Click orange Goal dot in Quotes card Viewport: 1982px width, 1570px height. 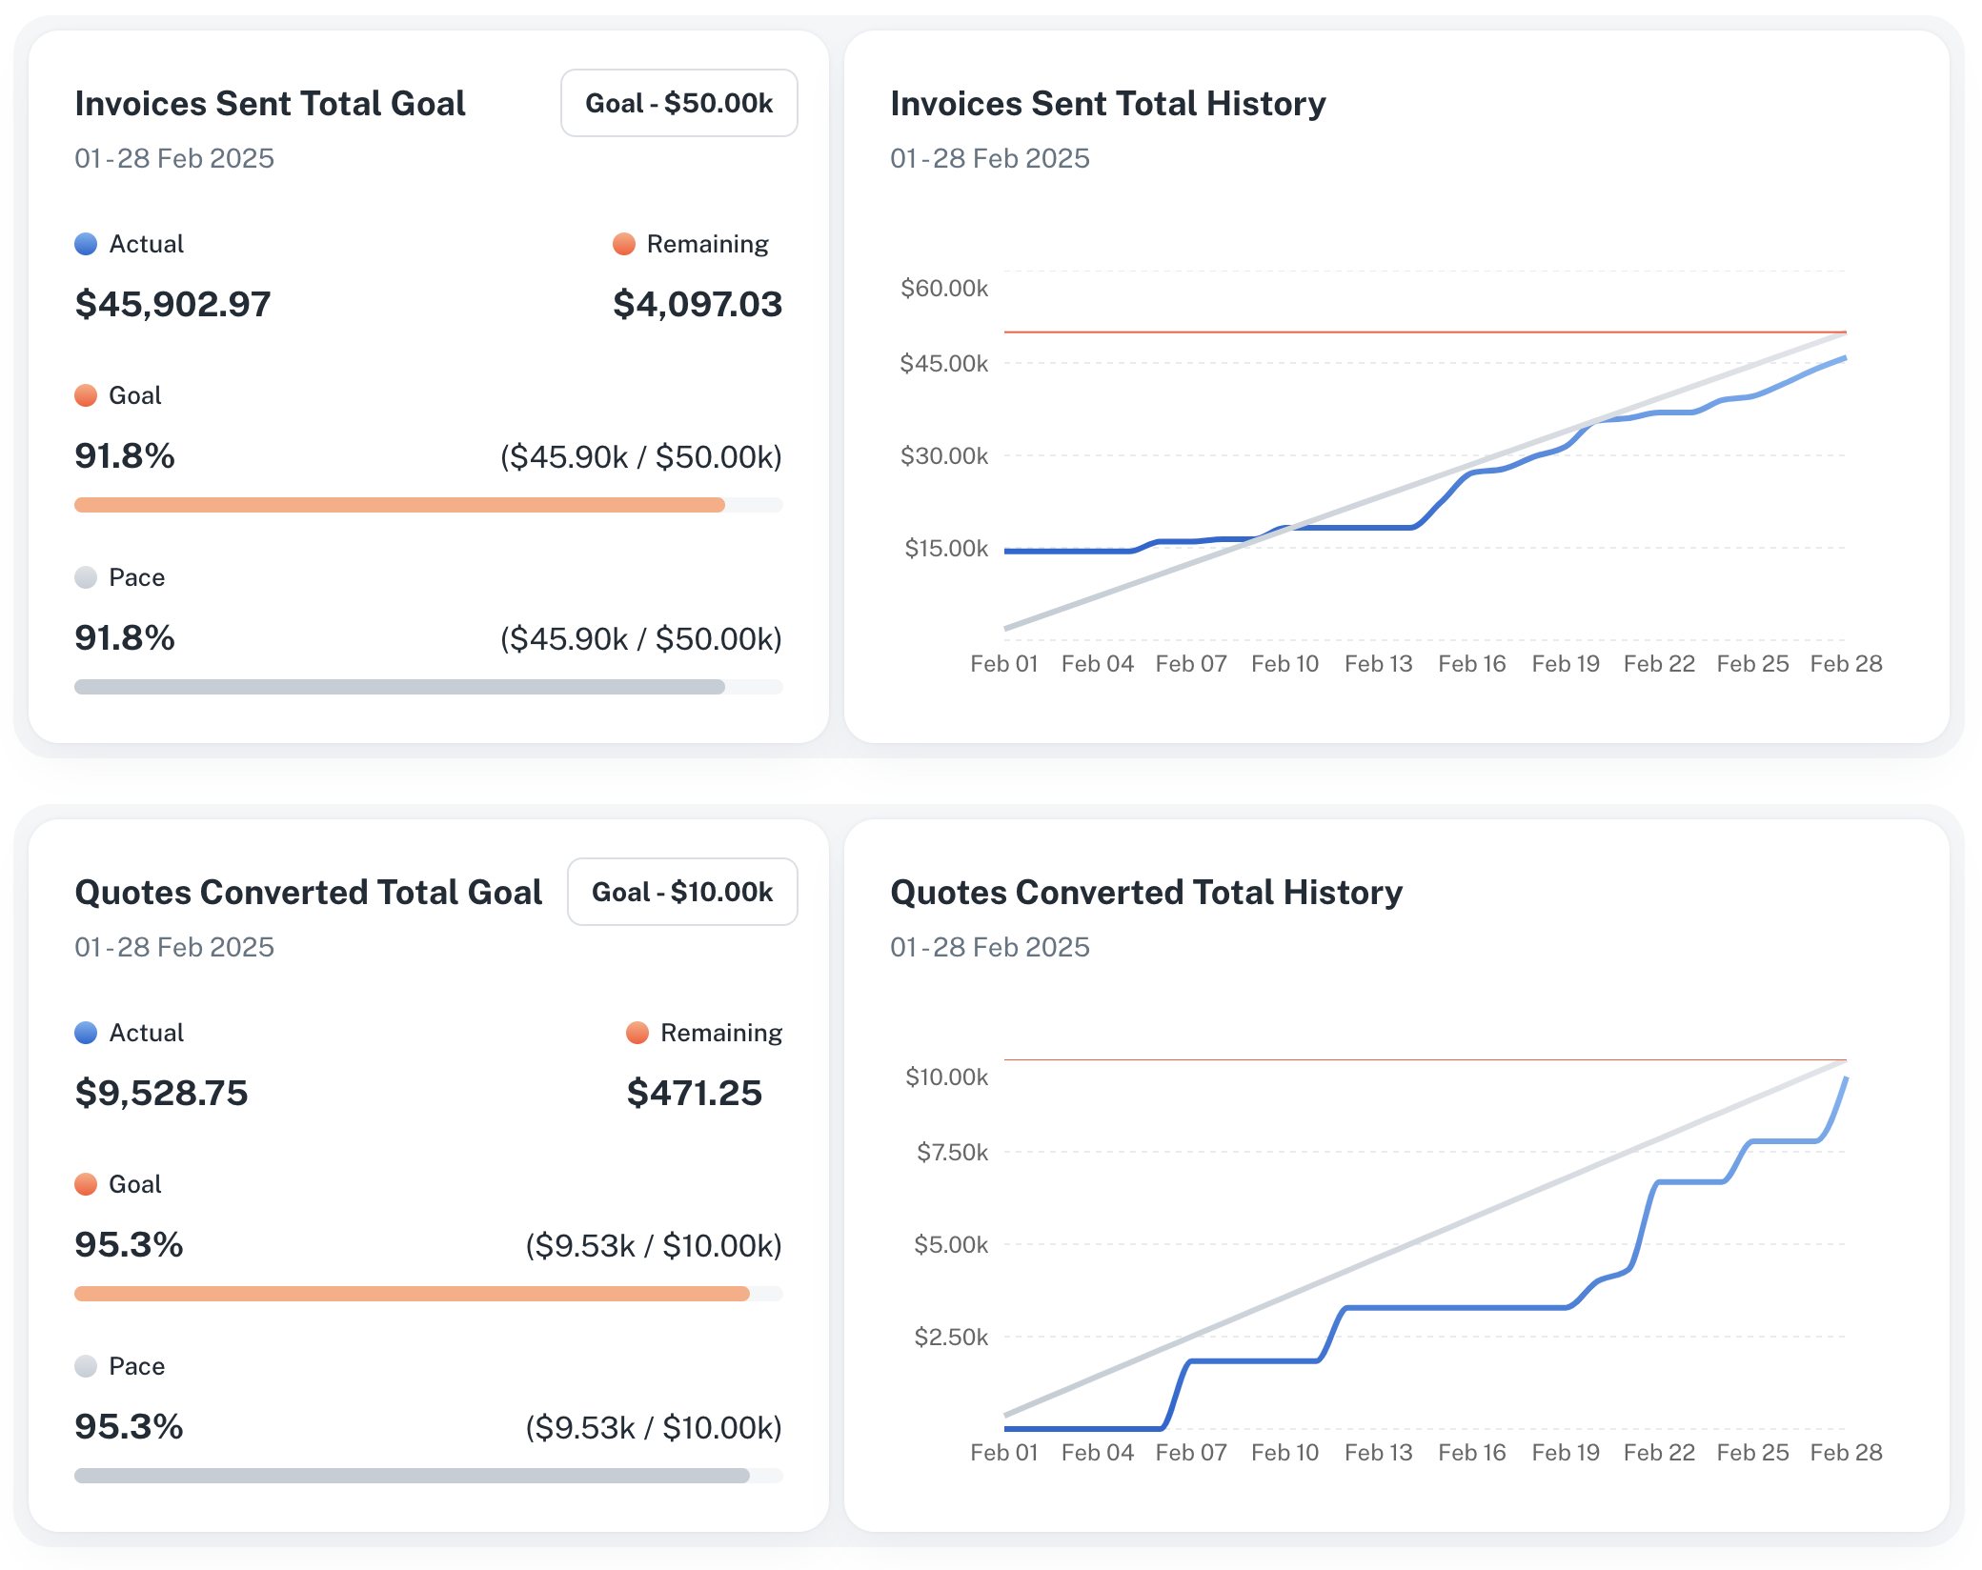click(x=86, y=1184)
